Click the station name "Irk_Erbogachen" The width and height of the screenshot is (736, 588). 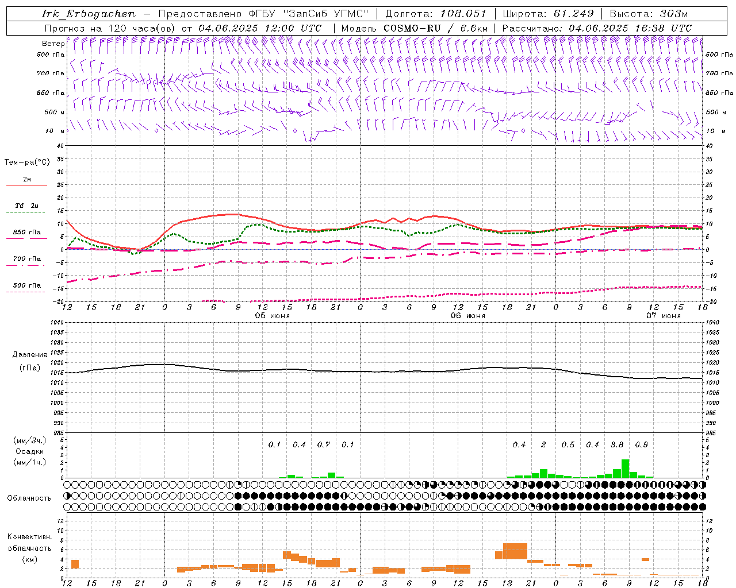(x=89, y=14)
